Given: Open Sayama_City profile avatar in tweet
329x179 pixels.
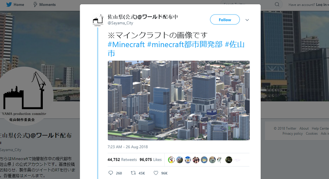Looking at the screenshot, I should tap(98, 20).
